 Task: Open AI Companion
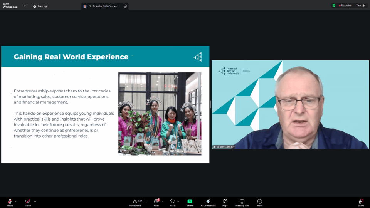pos(208,201)
